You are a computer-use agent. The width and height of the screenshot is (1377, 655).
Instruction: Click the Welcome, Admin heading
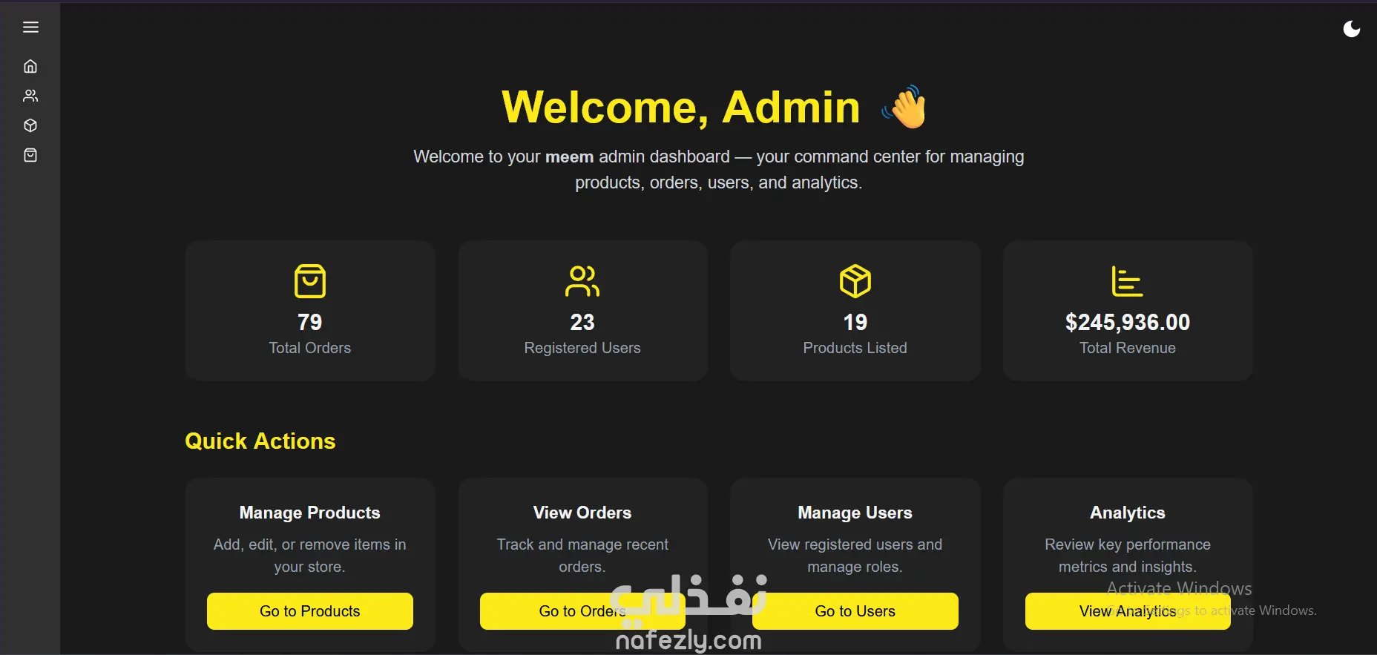(x=681, y=107)
